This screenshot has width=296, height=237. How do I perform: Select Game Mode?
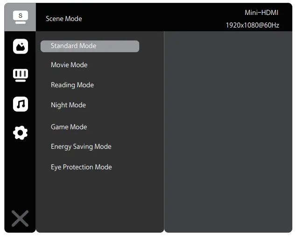(69, 127)
